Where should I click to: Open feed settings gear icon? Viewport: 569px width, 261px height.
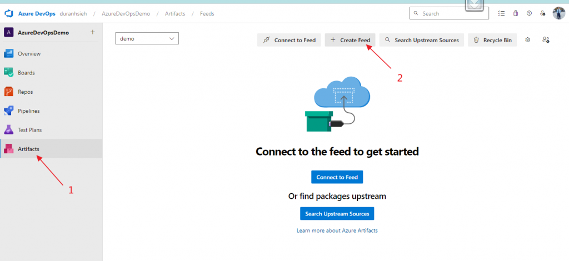[x=528, y=40]
